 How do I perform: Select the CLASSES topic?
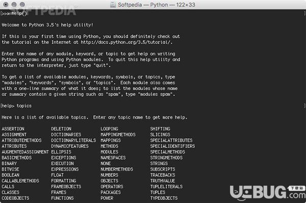pos(11,192)
